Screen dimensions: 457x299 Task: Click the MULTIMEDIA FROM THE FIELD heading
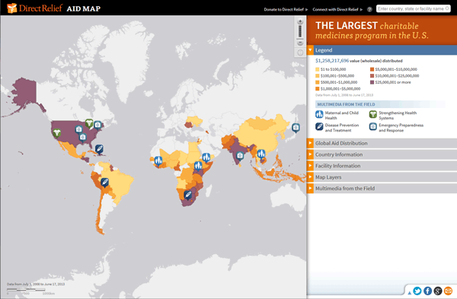click(x=346, y=104)
